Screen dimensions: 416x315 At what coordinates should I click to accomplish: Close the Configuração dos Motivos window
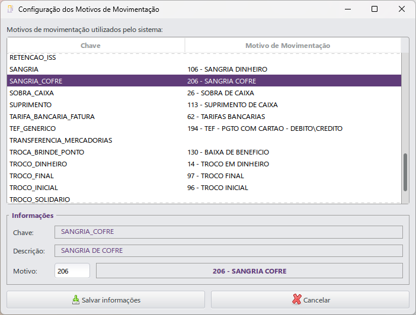[x=402, y=9]
